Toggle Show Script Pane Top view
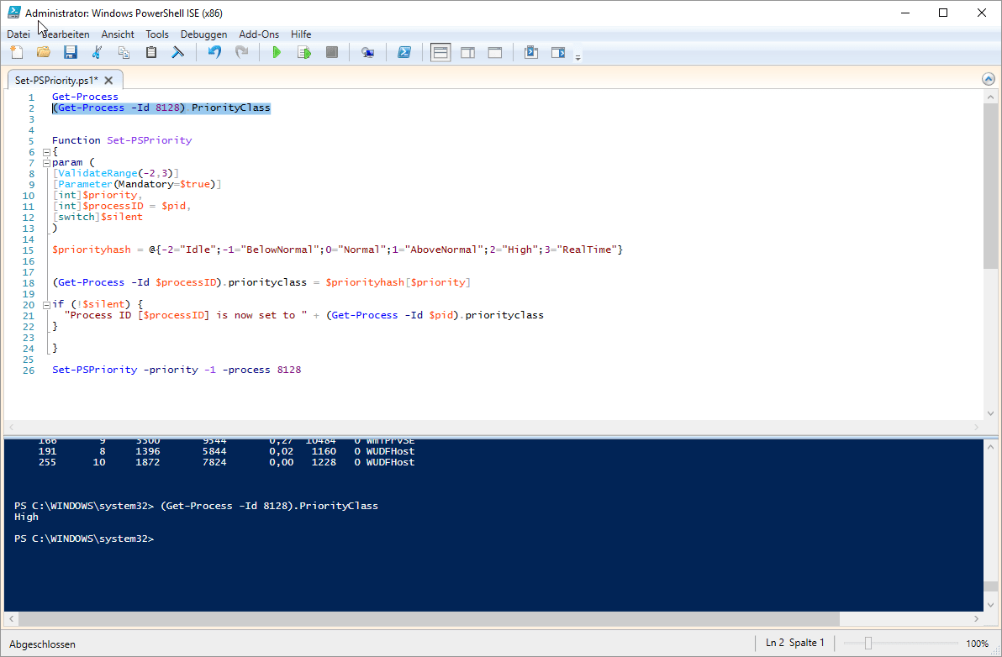Screen dimensions: 1002x657 pyautogui.click(x=440, y=51)
